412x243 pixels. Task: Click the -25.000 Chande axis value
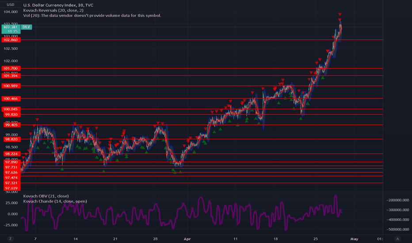(11, 225)
